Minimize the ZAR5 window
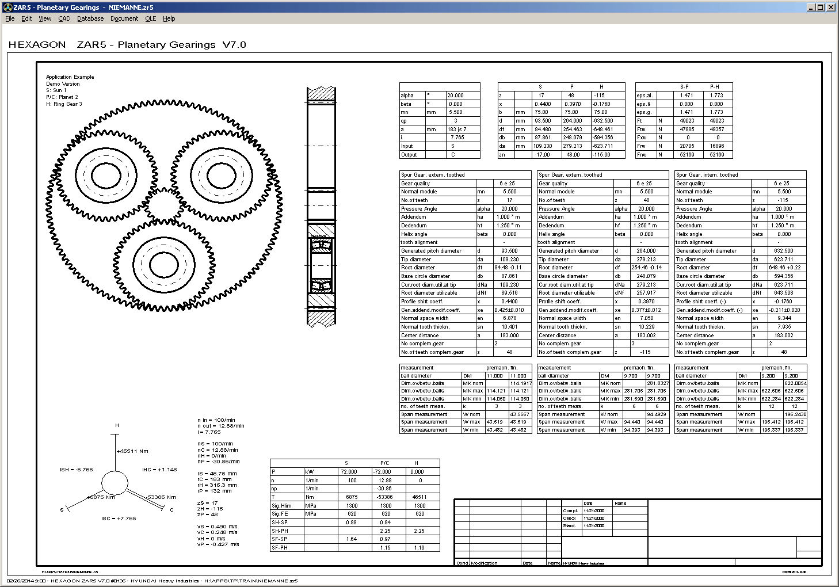 click(x=811, y=7)
